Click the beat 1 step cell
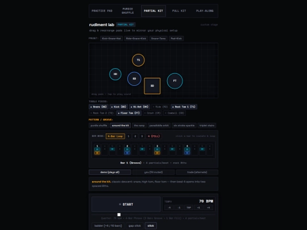 pyautogui.click(x=97, y=149)
